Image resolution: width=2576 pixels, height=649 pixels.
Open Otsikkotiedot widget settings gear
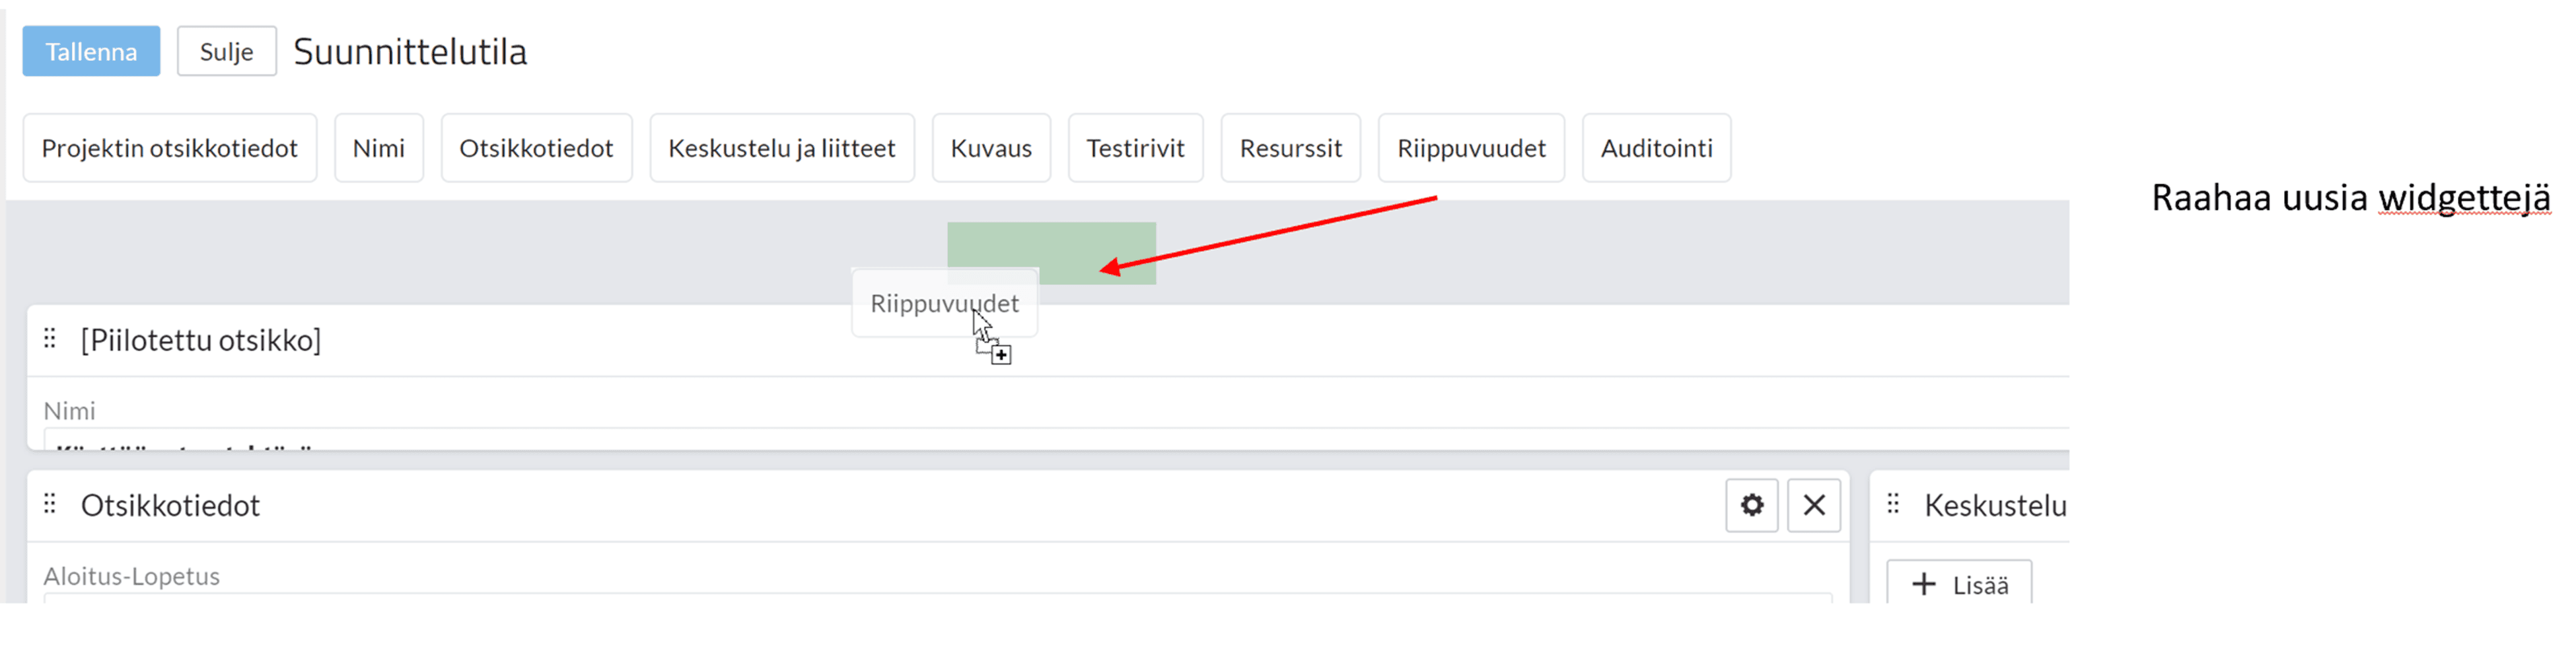[1751, 505]
